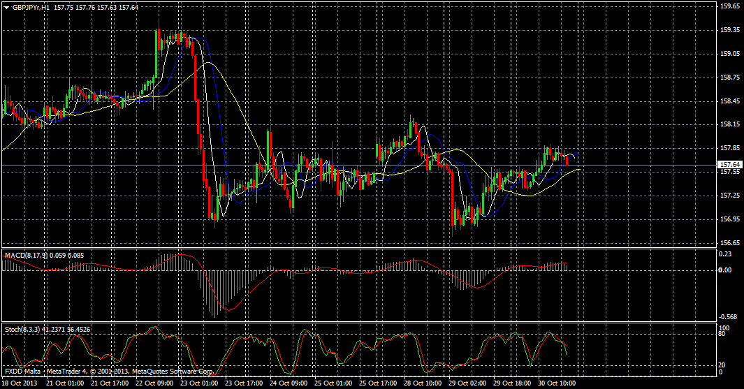
Task: Click the 159.35 price axis label
Action: [730, 30]
